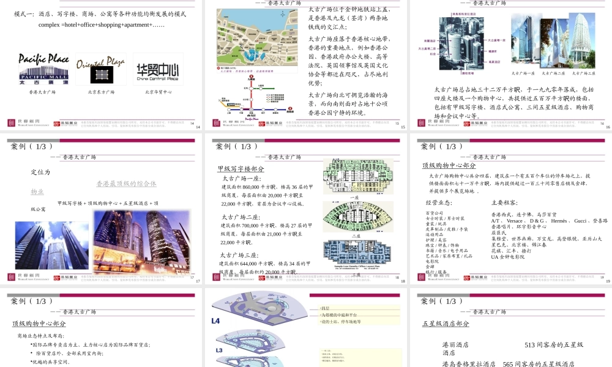Screen dimensions: 612x367
Task: Select the slide thumbnail titled 五星级酒店部分
Action: coord(510,327)
